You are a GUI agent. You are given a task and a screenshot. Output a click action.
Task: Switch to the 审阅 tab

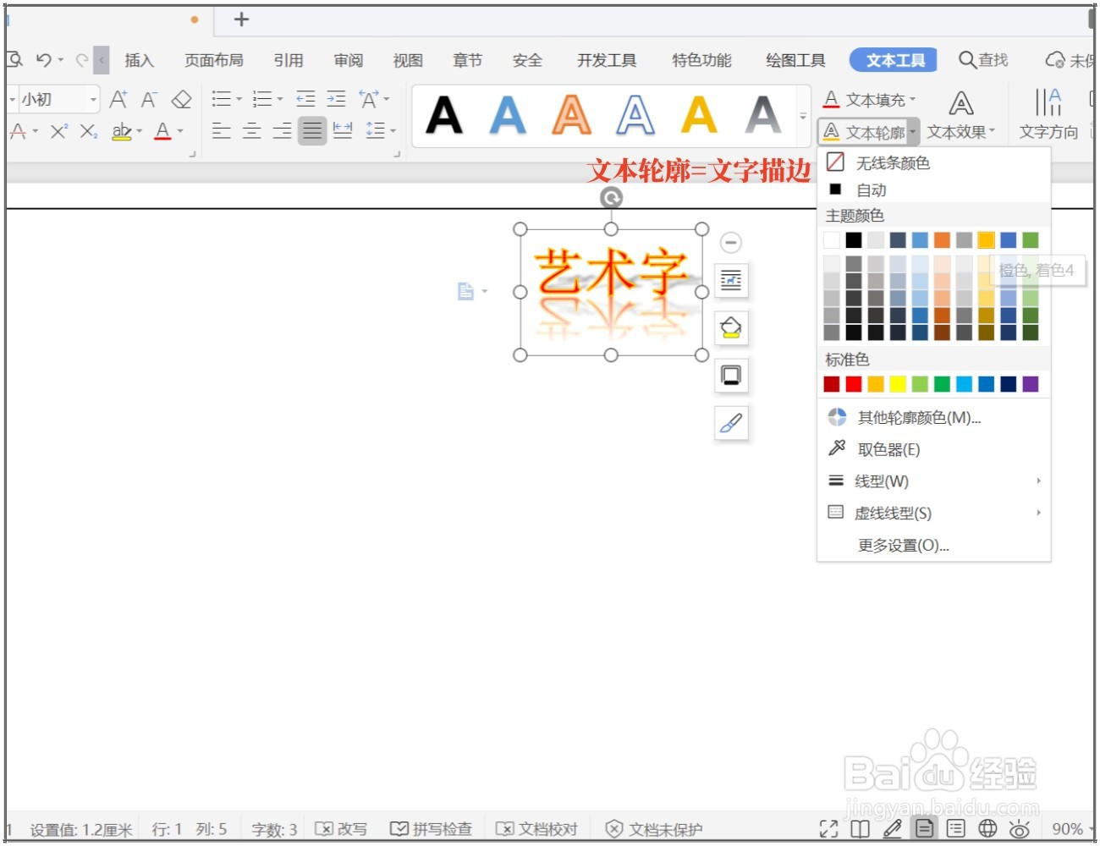[348, 60]
